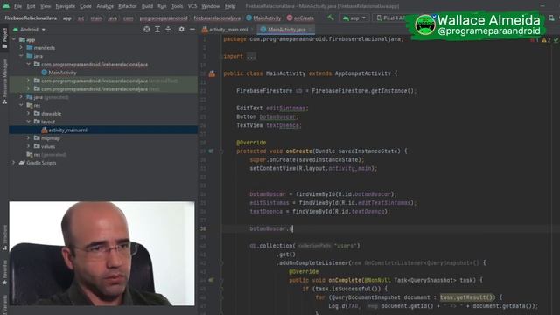Expand the folded import statement
This screenshot has height=315, width=560.
point(251,56)
